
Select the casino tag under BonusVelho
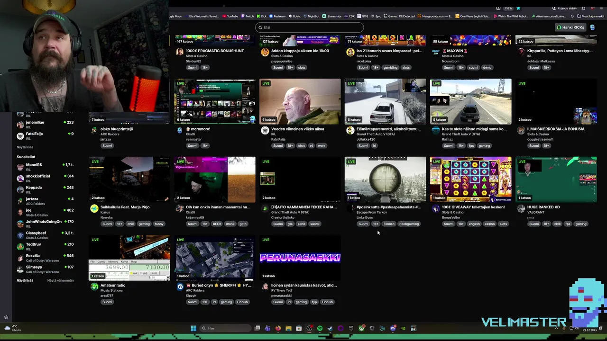coord(489,224)
